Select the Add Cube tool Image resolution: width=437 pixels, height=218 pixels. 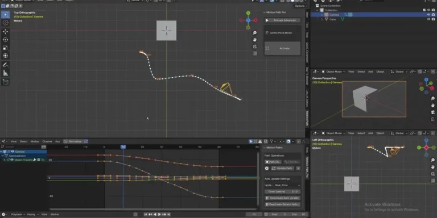pos(5,82)
